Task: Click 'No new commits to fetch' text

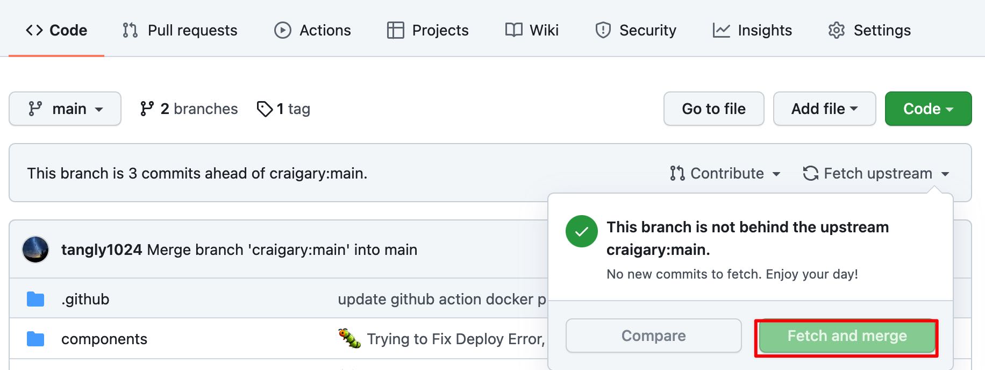Action: pos(732,274)
